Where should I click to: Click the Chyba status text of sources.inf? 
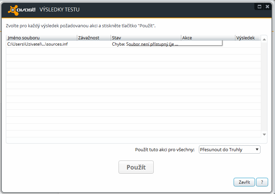tap(145, 44)
